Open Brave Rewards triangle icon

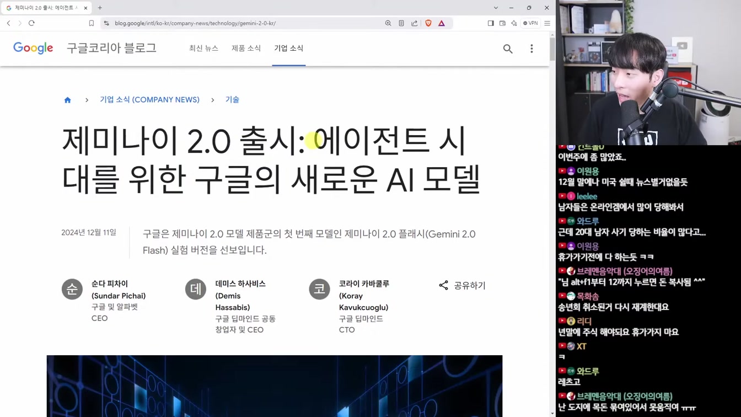coord(442,23)
